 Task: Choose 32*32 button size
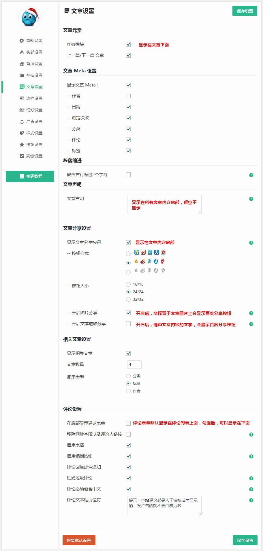128,299
